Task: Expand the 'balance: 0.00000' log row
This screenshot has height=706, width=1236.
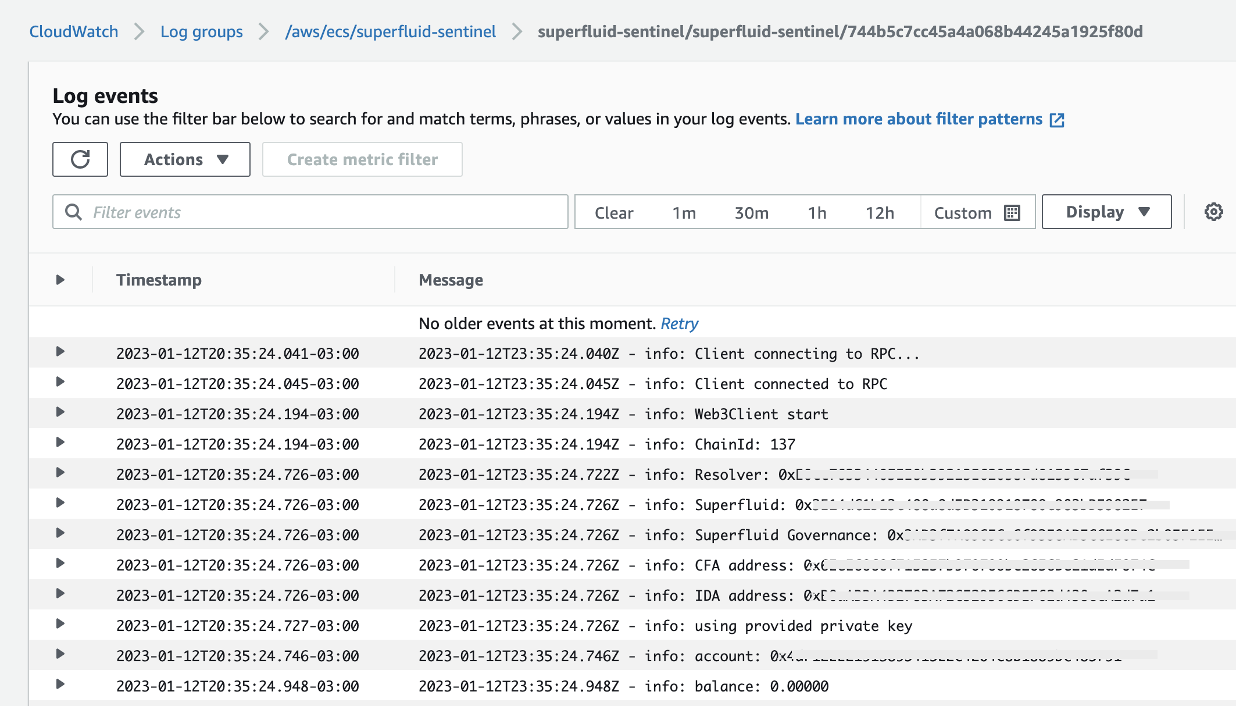Action: coord(60,684)
